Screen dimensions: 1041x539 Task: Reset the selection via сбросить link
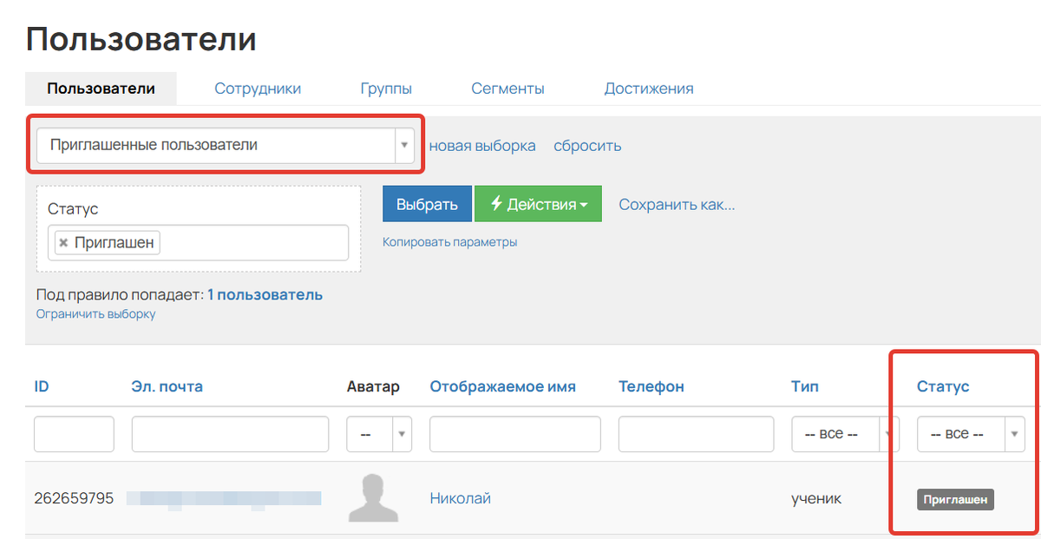pos(587,146)
